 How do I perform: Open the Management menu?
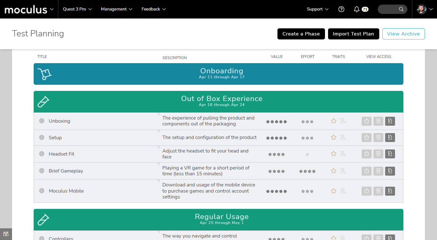tap(116, 9)
